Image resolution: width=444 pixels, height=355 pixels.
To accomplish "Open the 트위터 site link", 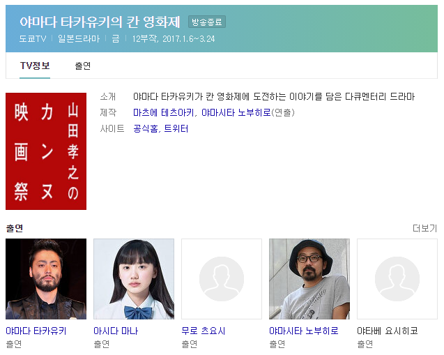I will (x=176, y=128).
